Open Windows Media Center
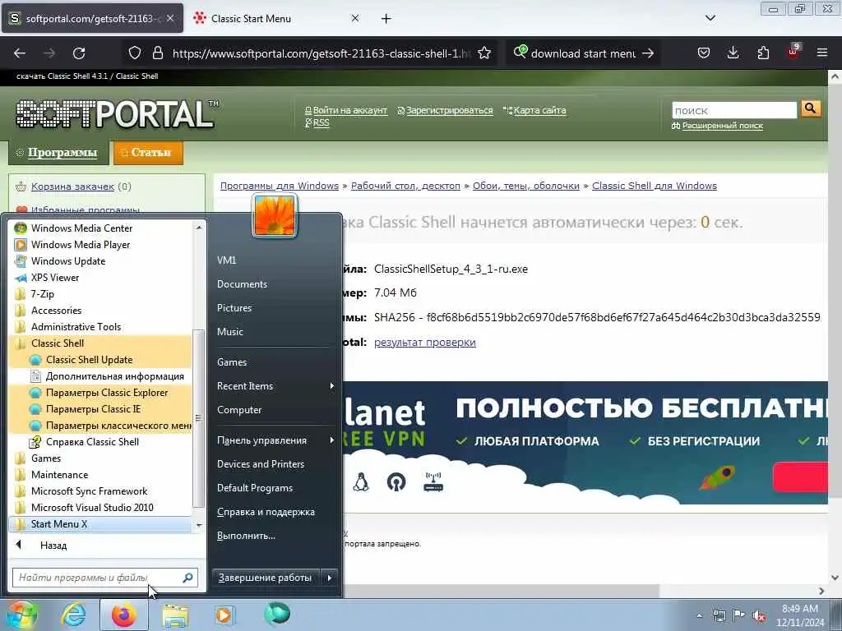 click(100, 228)
